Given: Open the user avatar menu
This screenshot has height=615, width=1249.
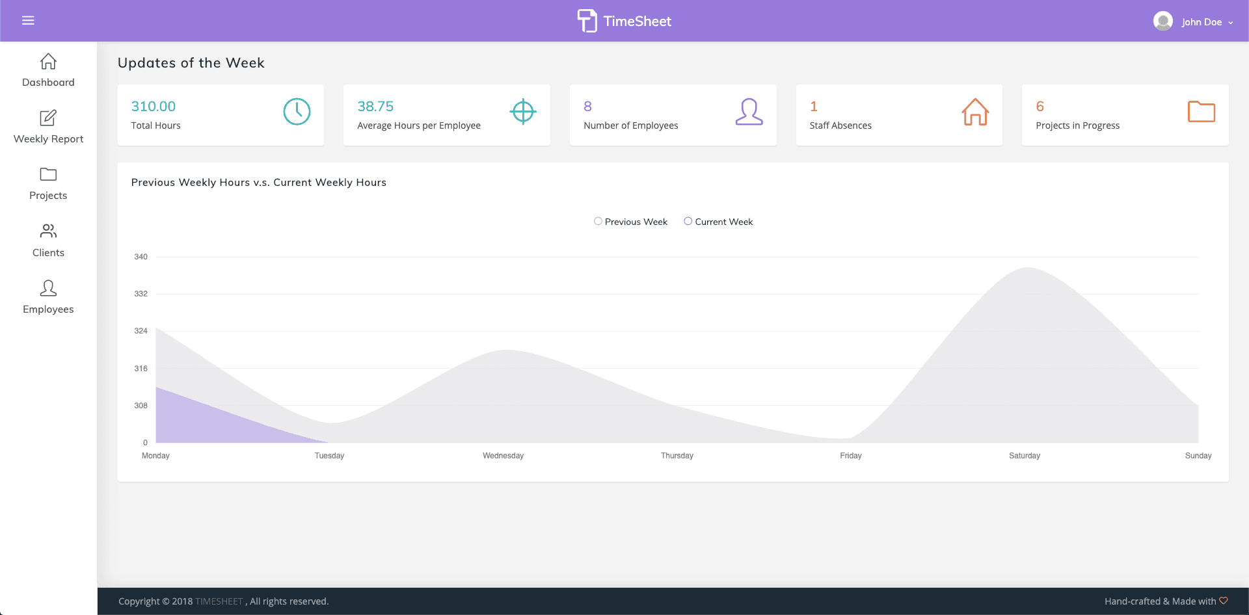Looking at the screenshot, I should coord(1162,20).
